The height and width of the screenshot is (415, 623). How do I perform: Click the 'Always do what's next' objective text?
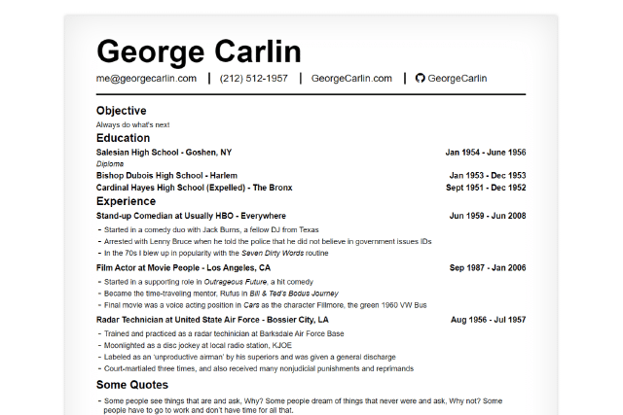133,124
